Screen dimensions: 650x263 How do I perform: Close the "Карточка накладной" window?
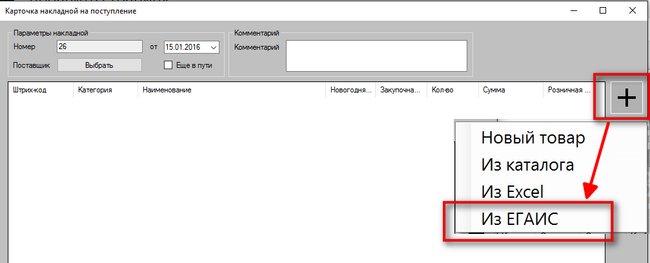coord(632,11)
